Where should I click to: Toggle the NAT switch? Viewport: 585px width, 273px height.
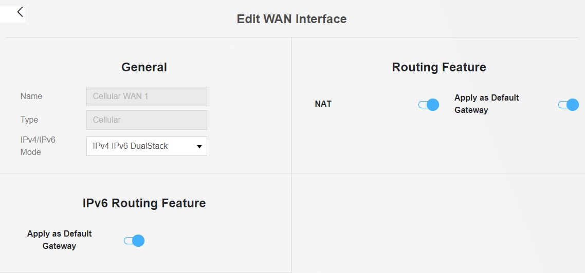pyautogui.click(x=429, y=105)
